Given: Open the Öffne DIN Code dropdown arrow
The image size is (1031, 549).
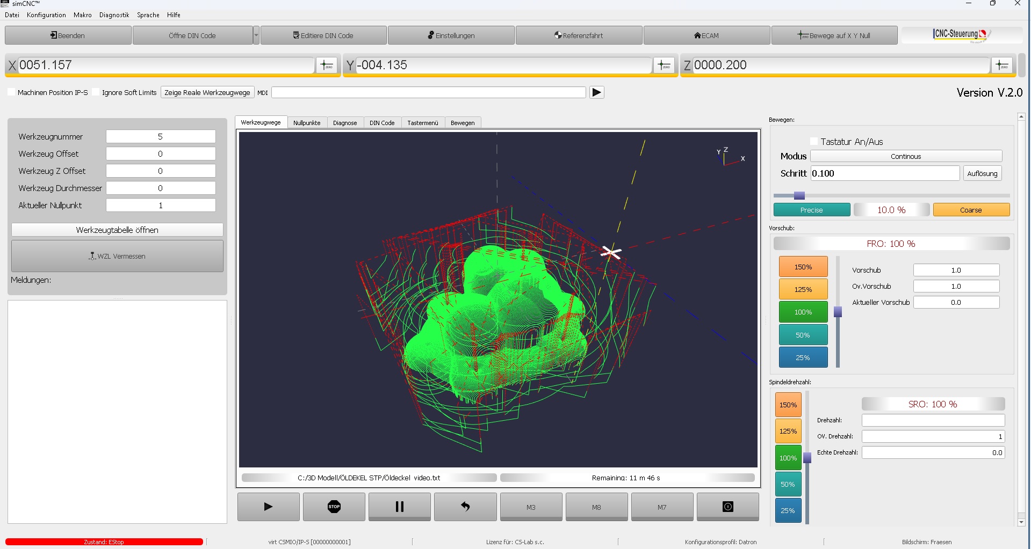Looking at the screenshot, I should (256, 35).
